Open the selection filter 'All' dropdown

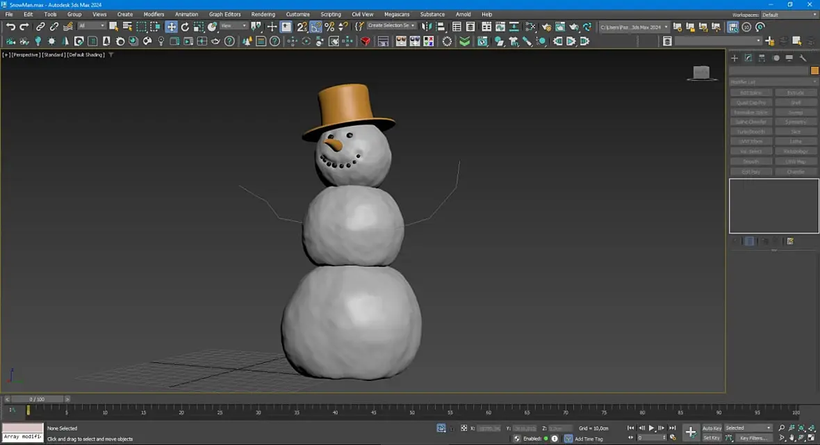click(91, 26)
